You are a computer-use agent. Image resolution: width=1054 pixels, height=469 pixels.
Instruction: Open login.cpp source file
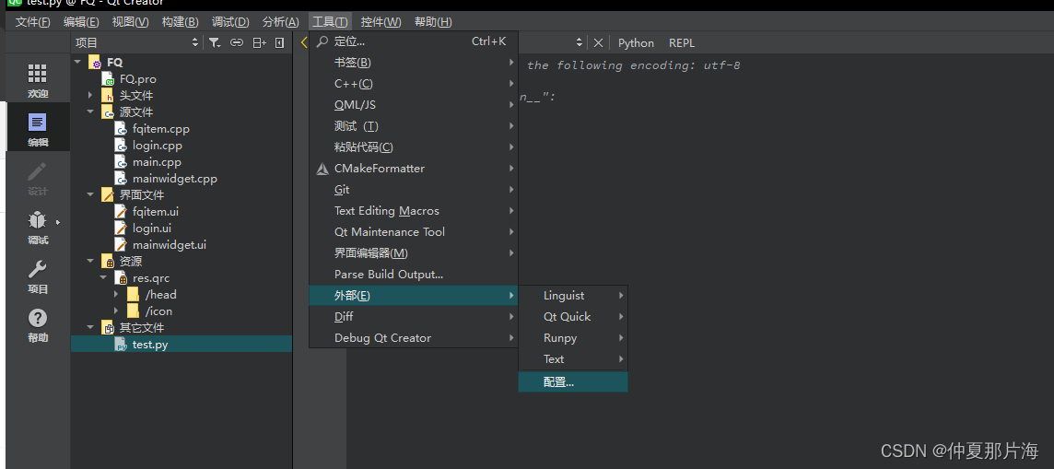point(158,146)
